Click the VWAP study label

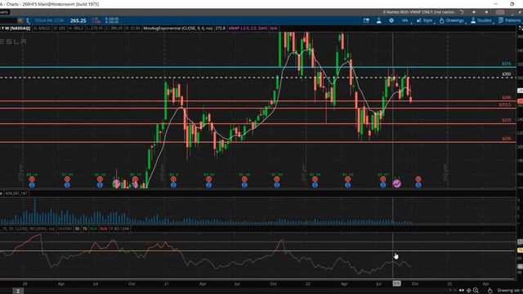[x=248, y=29]
